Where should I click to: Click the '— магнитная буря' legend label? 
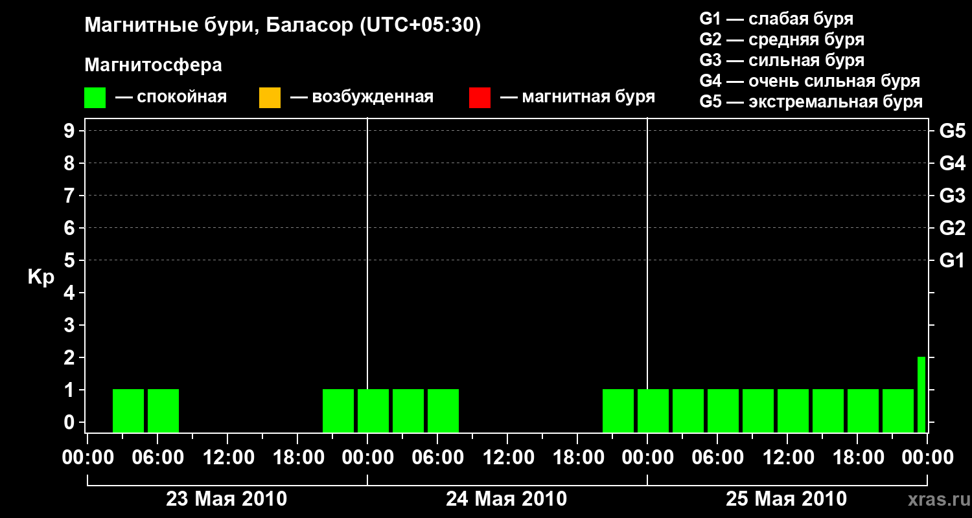point(577,97)
